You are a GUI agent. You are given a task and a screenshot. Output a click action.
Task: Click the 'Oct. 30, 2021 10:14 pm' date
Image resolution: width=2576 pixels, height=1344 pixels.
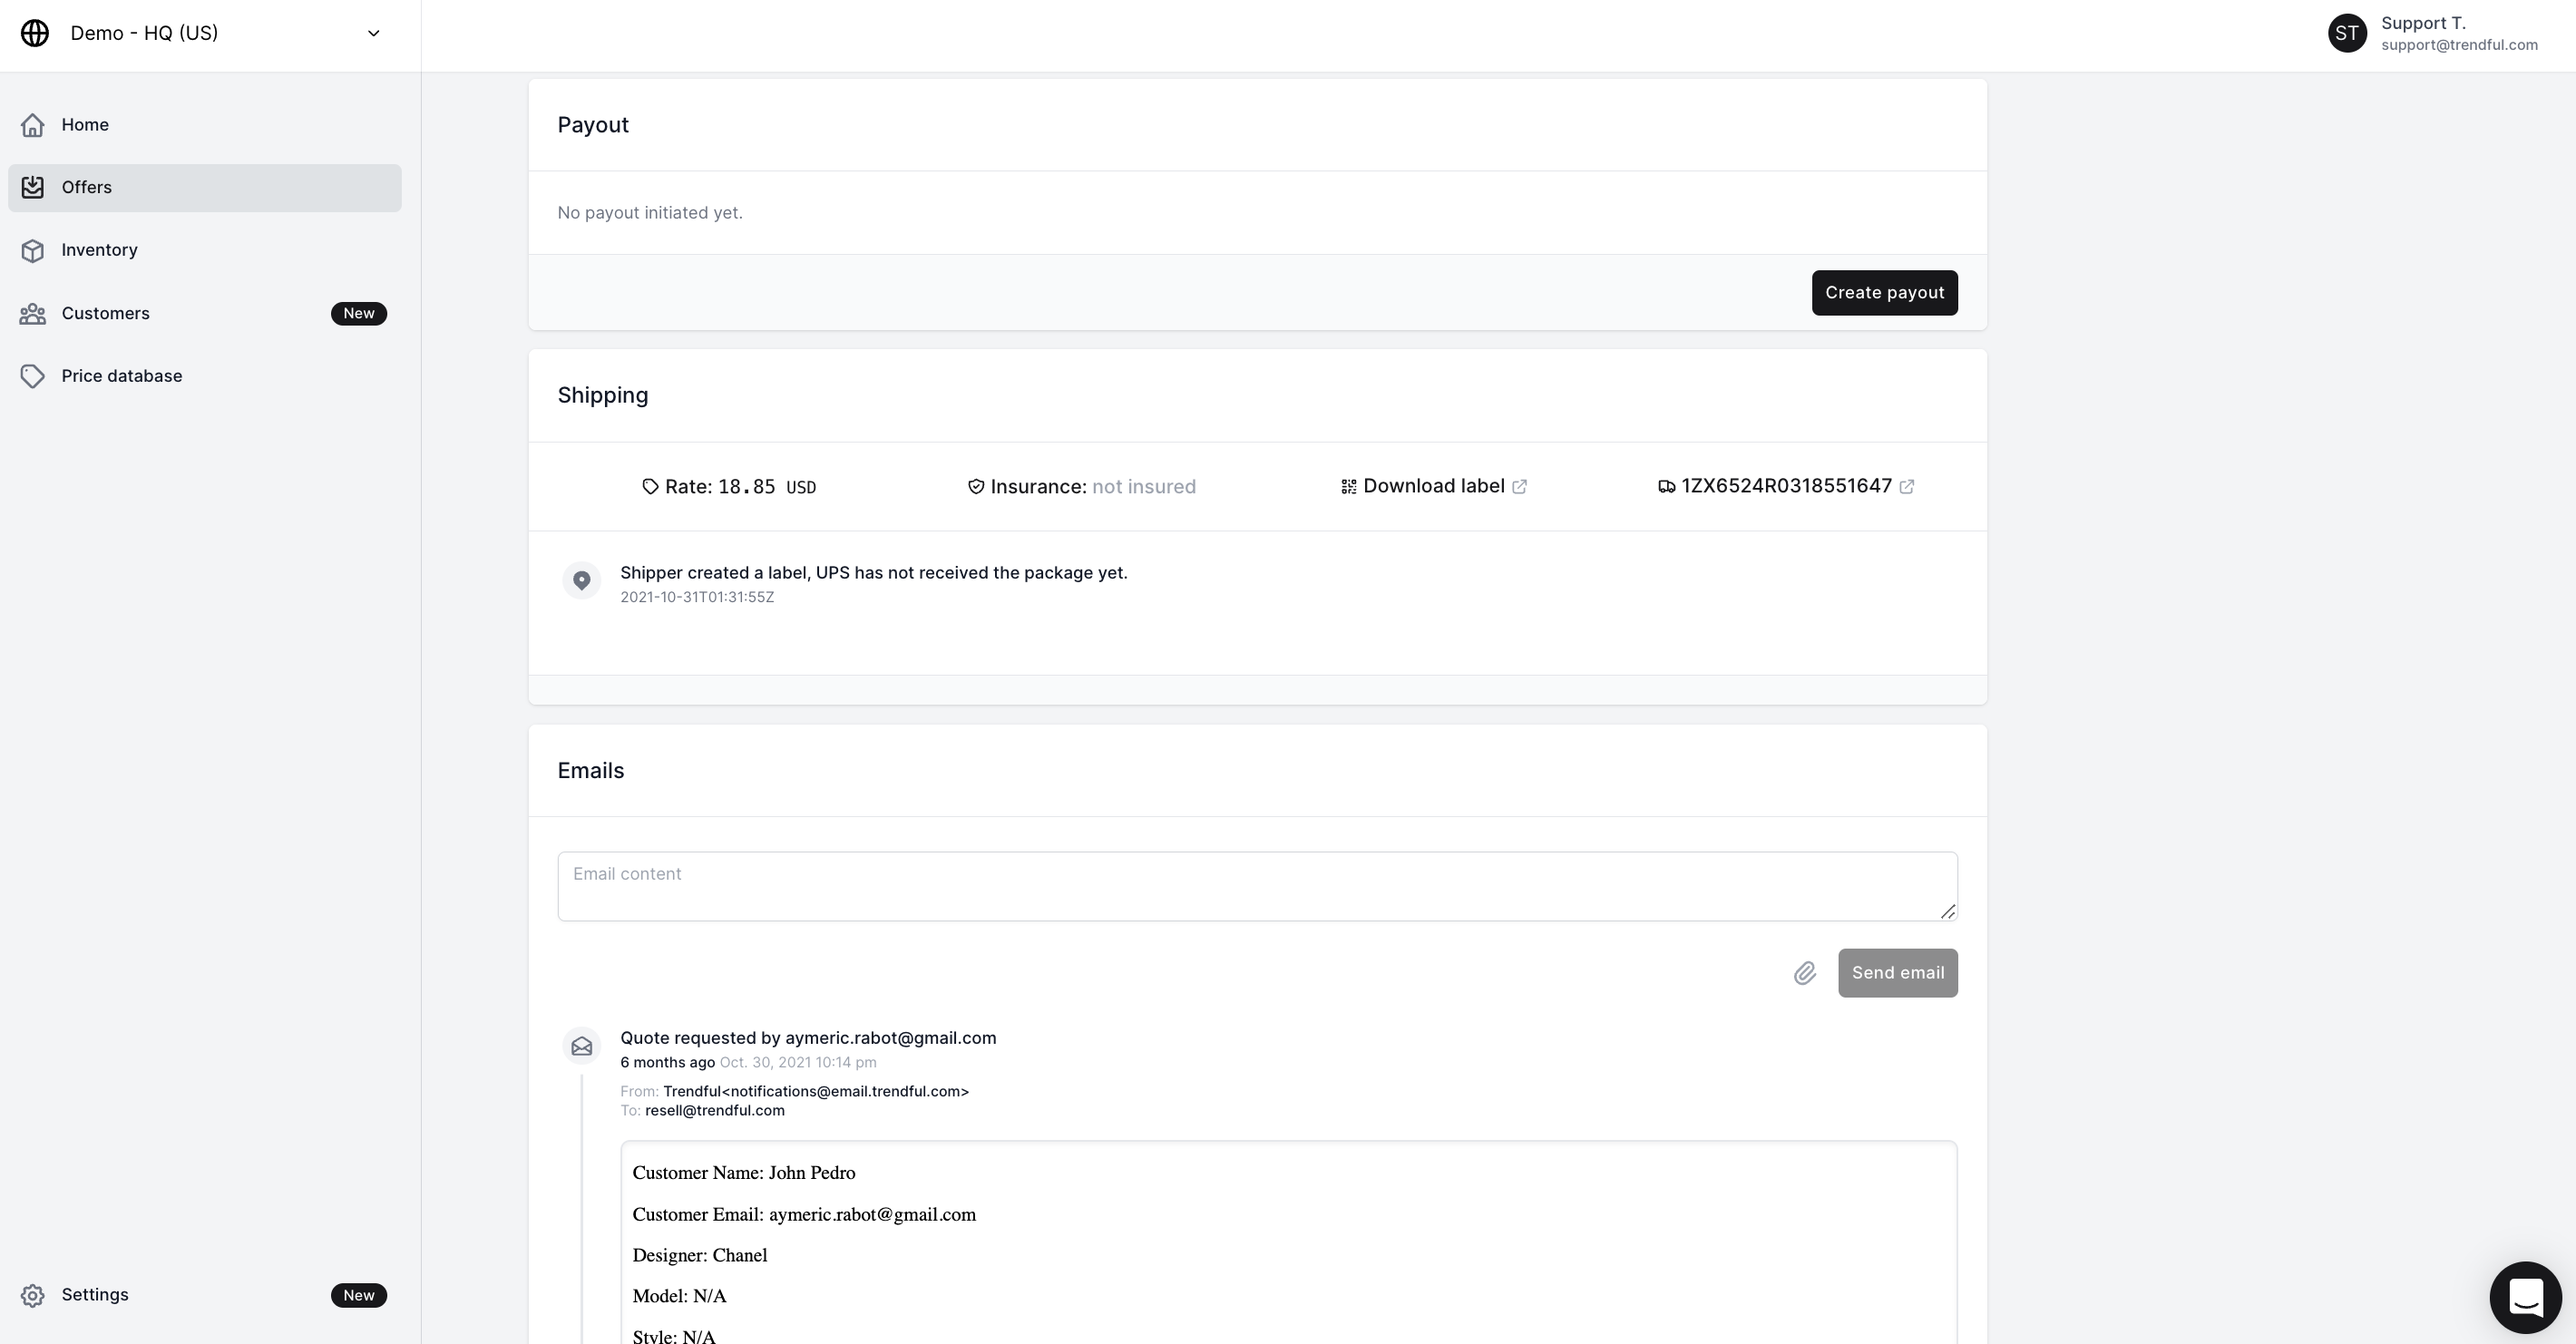coord(798,1063)
